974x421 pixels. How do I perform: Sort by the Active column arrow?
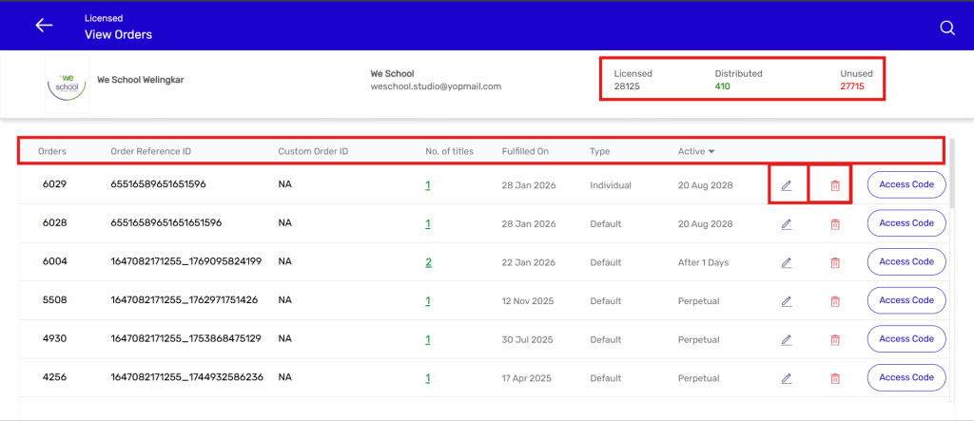(711, 152)
